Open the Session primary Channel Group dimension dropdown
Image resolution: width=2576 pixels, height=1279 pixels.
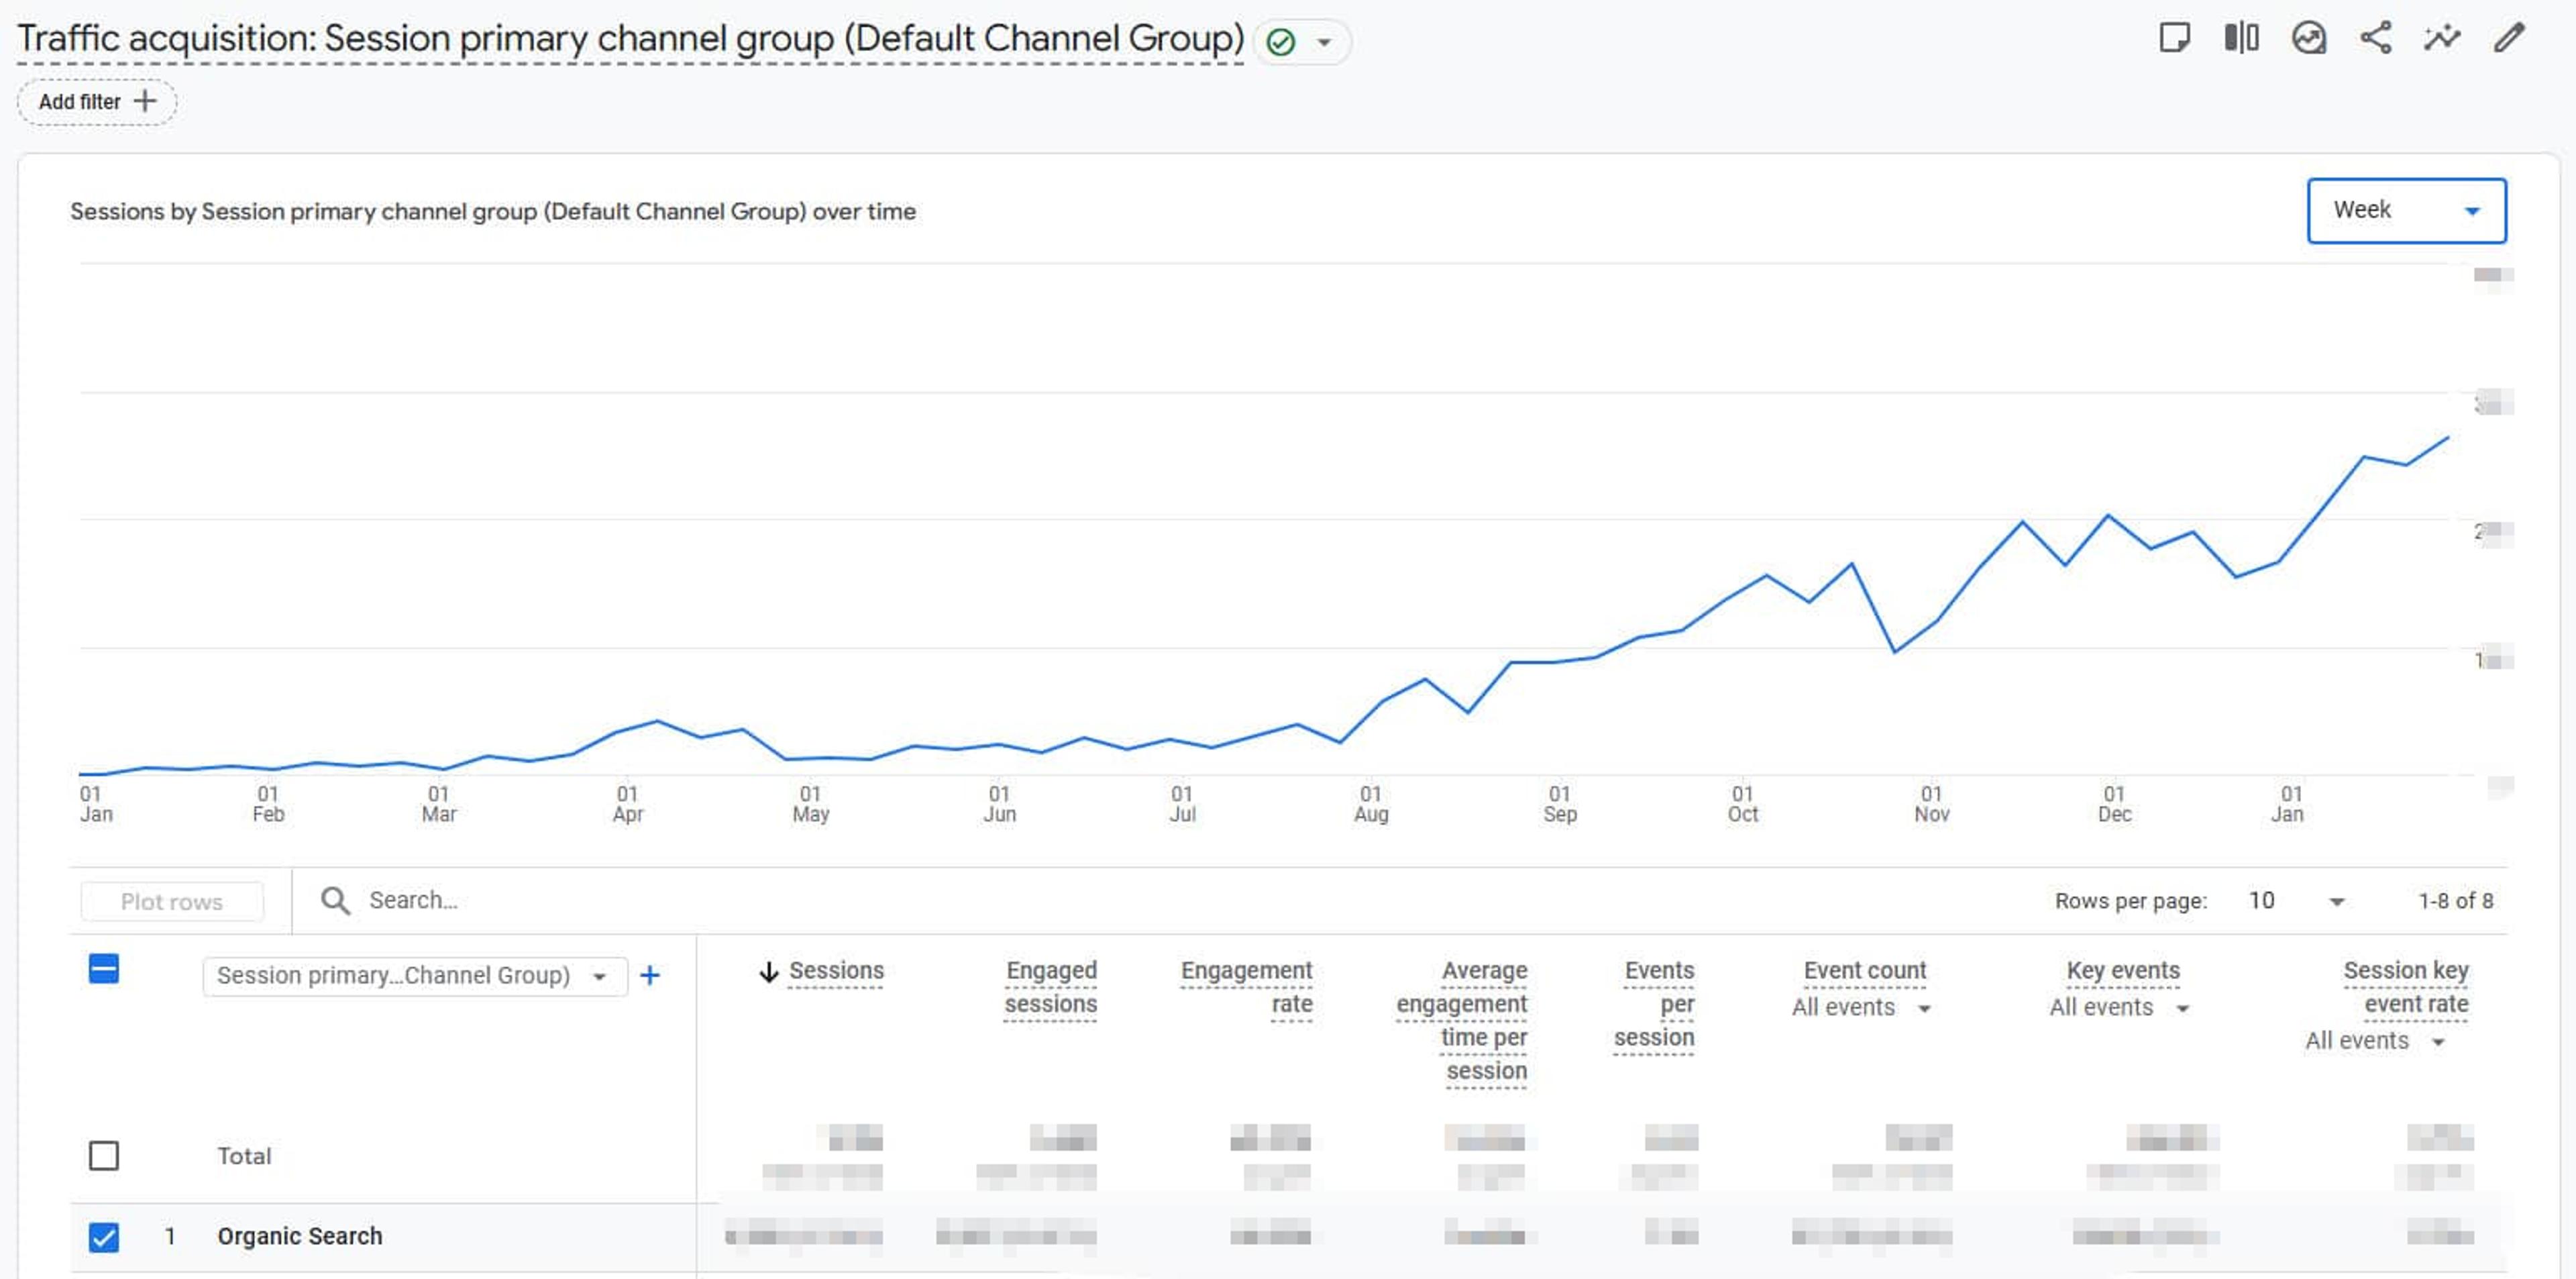click(x=414, y=975)
